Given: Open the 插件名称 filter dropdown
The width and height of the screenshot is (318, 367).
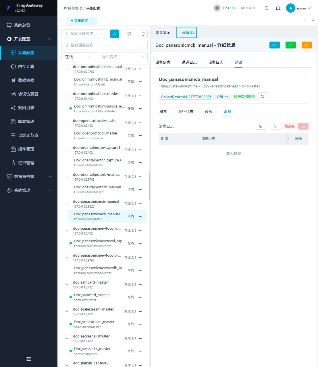Looking at the screenshot, I should pyautogui.click(x=123, y=57).
